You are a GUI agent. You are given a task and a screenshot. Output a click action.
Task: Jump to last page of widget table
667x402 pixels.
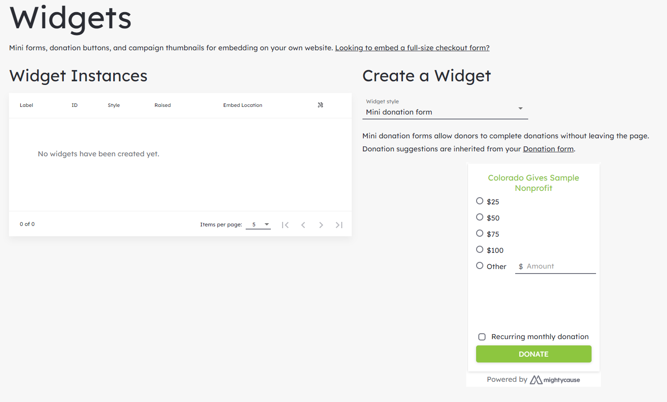(x=339, y=225)
